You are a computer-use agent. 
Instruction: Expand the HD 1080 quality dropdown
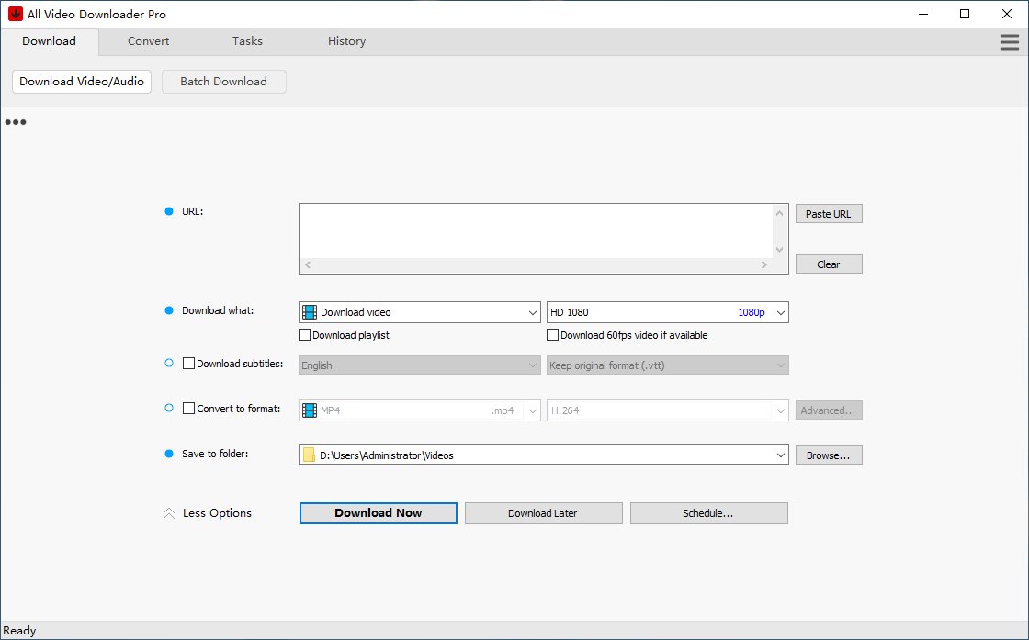[x=667, y=312]
